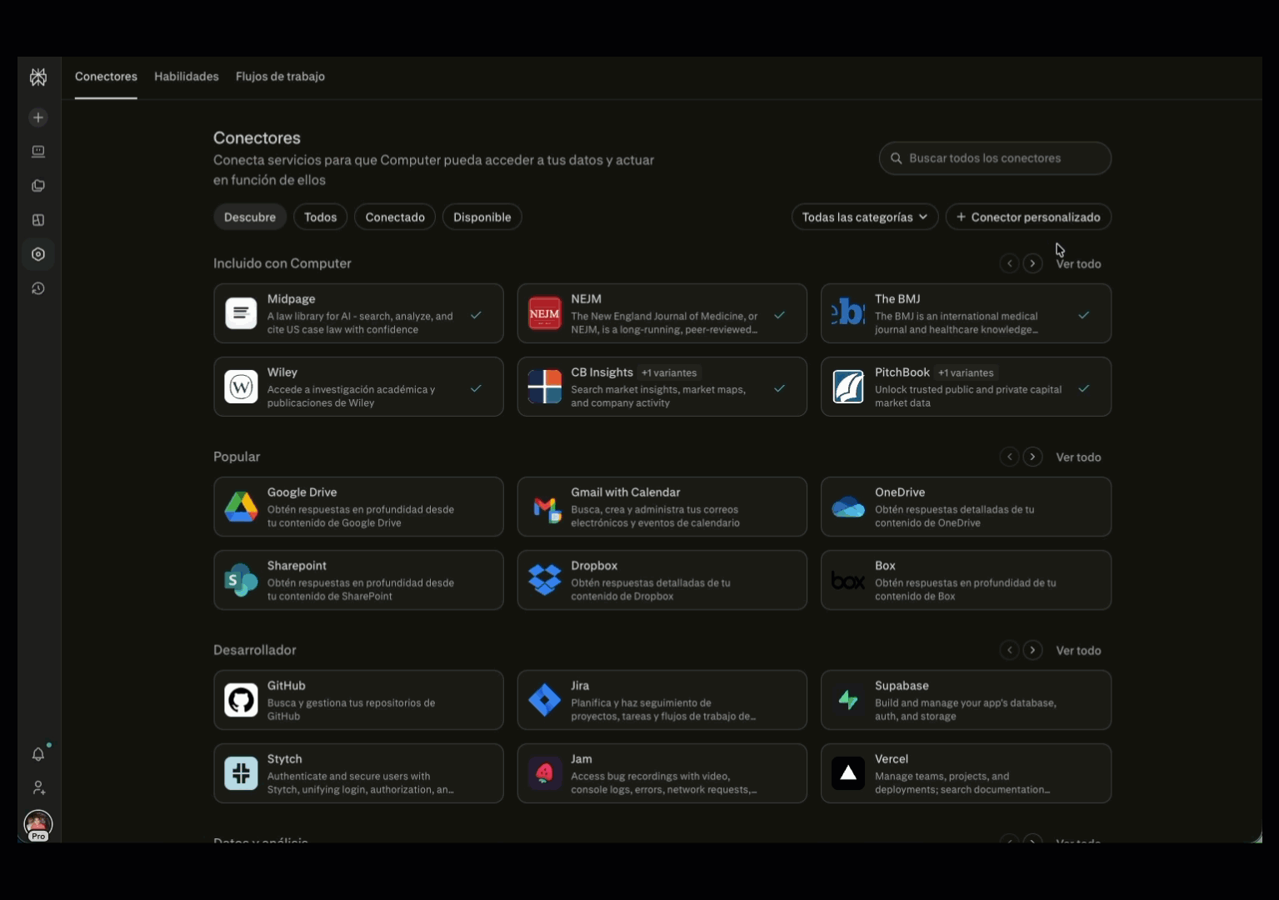The image size is (1279, 900).
Task: Select the Disponible filter chip
Action: click(x=482, y=217)
